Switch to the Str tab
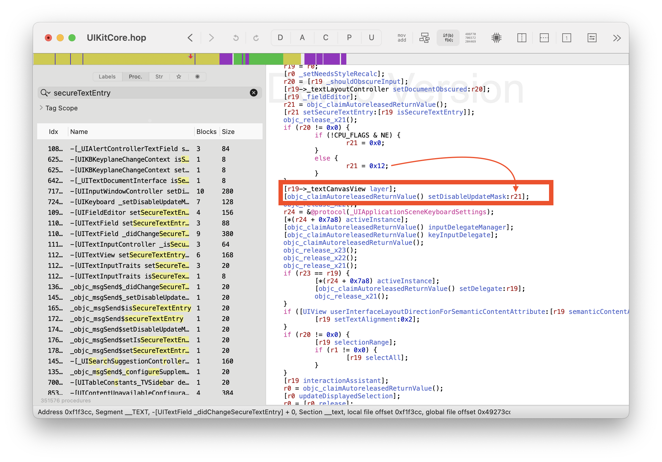Screen dimensions: 662x462 [x=159, y=77]
